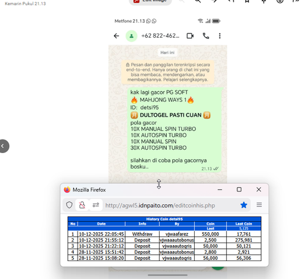Click the 'Coin' column header

210,223
